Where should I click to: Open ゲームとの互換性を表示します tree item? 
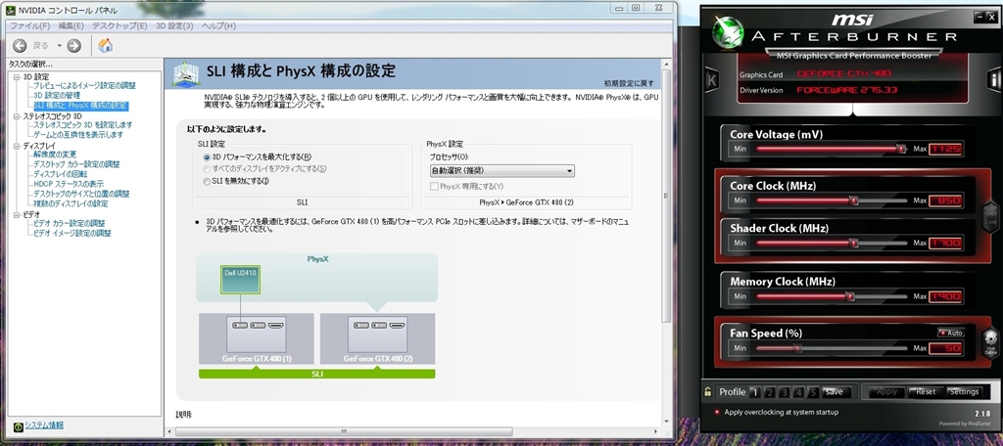[x=78, y=135]
